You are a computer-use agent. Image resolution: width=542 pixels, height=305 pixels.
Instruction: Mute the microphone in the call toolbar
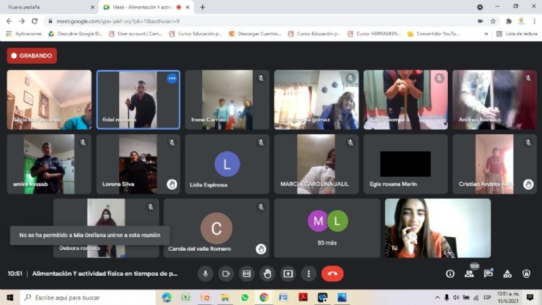pyautogui.click(x=206, y=274)
